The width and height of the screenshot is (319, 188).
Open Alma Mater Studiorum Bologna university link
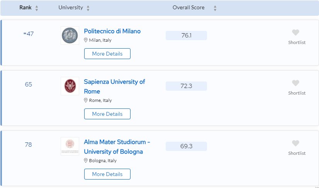[x=117, y=147]
